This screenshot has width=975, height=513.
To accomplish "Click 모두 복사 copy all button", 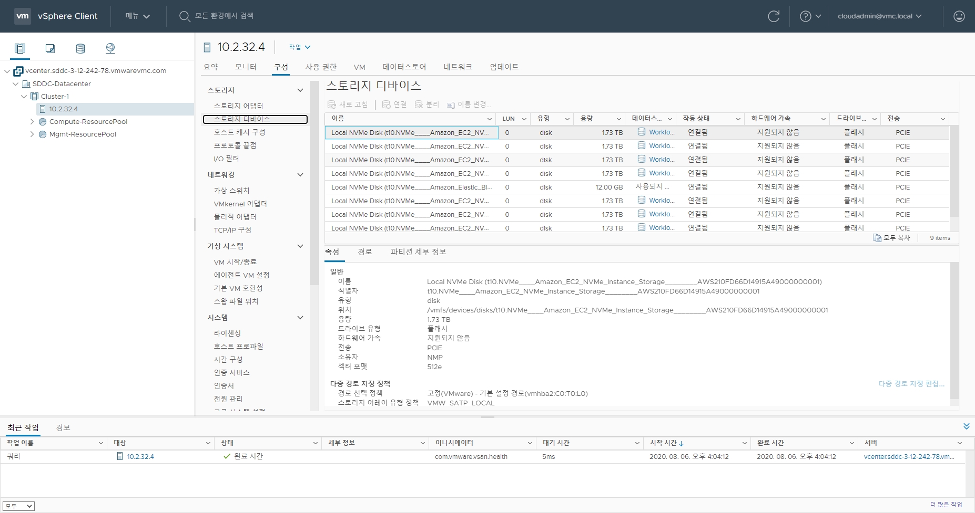I will (891, 238).
